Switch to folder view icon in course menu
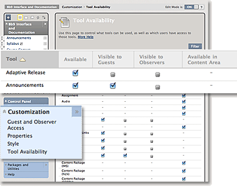The image size is (237, 195). 26,18
